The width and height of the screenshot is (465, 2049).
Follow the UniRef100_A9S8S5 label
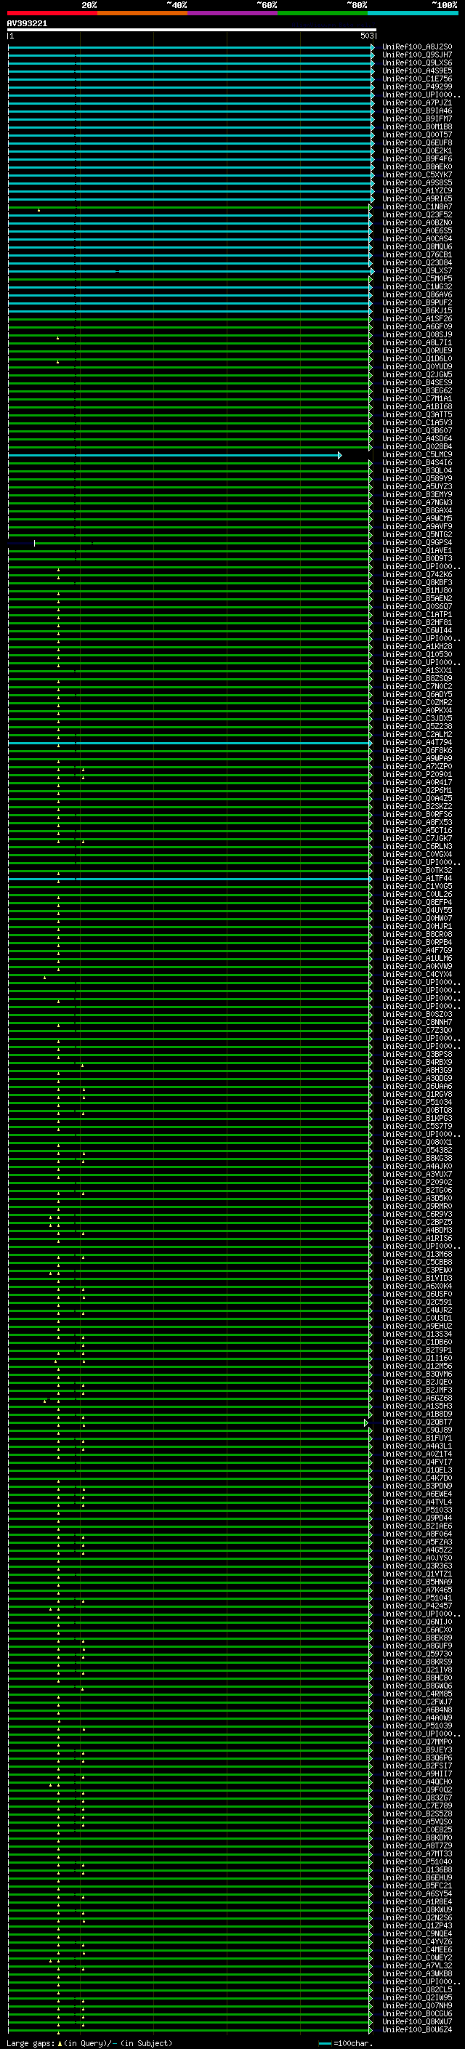click(416, 183)
